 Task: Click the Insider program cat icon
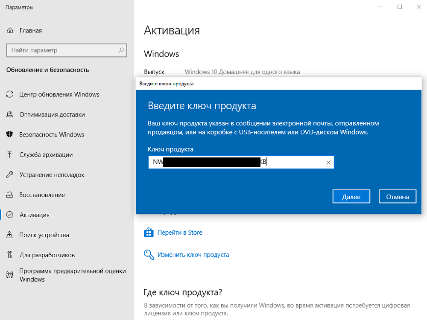10,275
